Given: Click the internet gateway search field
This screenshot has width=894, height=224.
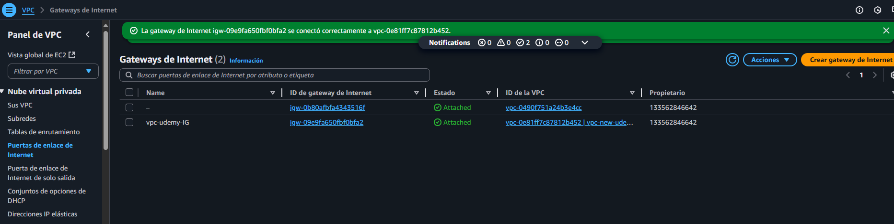Looking at the screenshot, I should coord(274,75).
